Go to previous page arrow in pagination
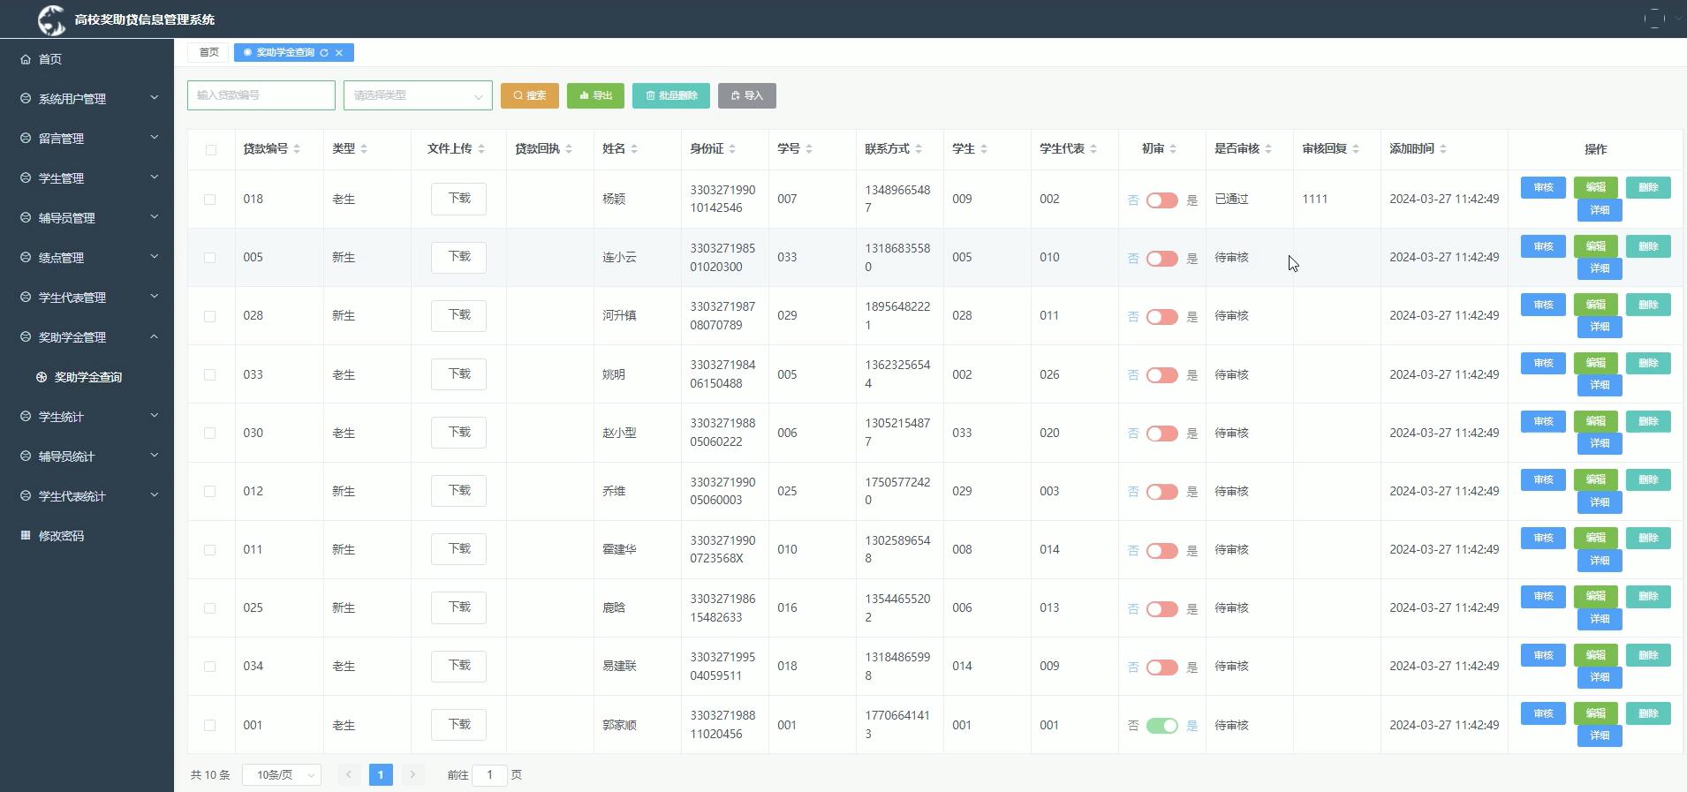Image resolution: width=1687 pixels, height=792 pixels. coord(349,775)
